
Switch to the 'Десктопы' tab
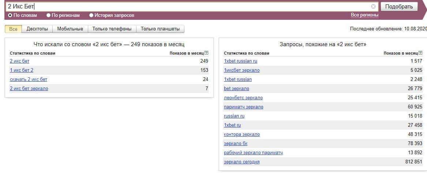pyautogui.click(x=37, y=29)
